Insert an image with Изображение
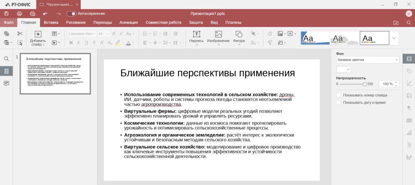Image resolution: width=415 pixels, height=185 pixels. [219, 38]
